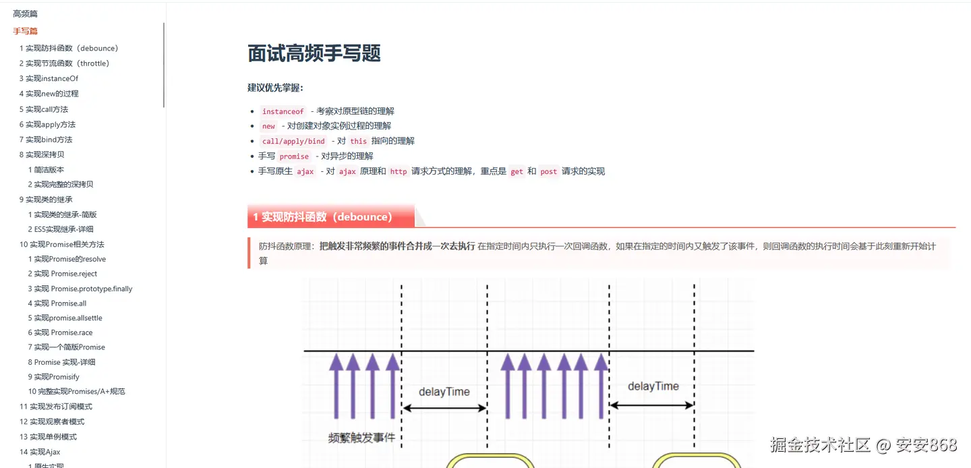Click the http code tag
The height and width of the screenshot is (468, 971).
pyautogui.click(x=399, y=171)
